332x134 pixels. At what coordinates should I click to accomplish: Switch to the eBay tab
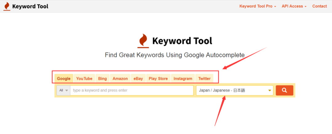[x=138, y=79]
